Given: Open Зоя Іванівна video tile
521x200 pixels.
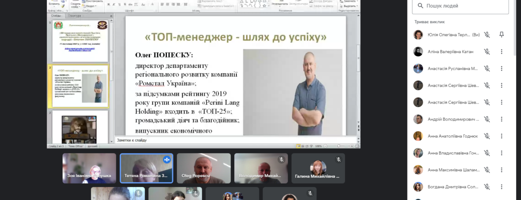Looking at the screenshot, I should coord(90,168).
